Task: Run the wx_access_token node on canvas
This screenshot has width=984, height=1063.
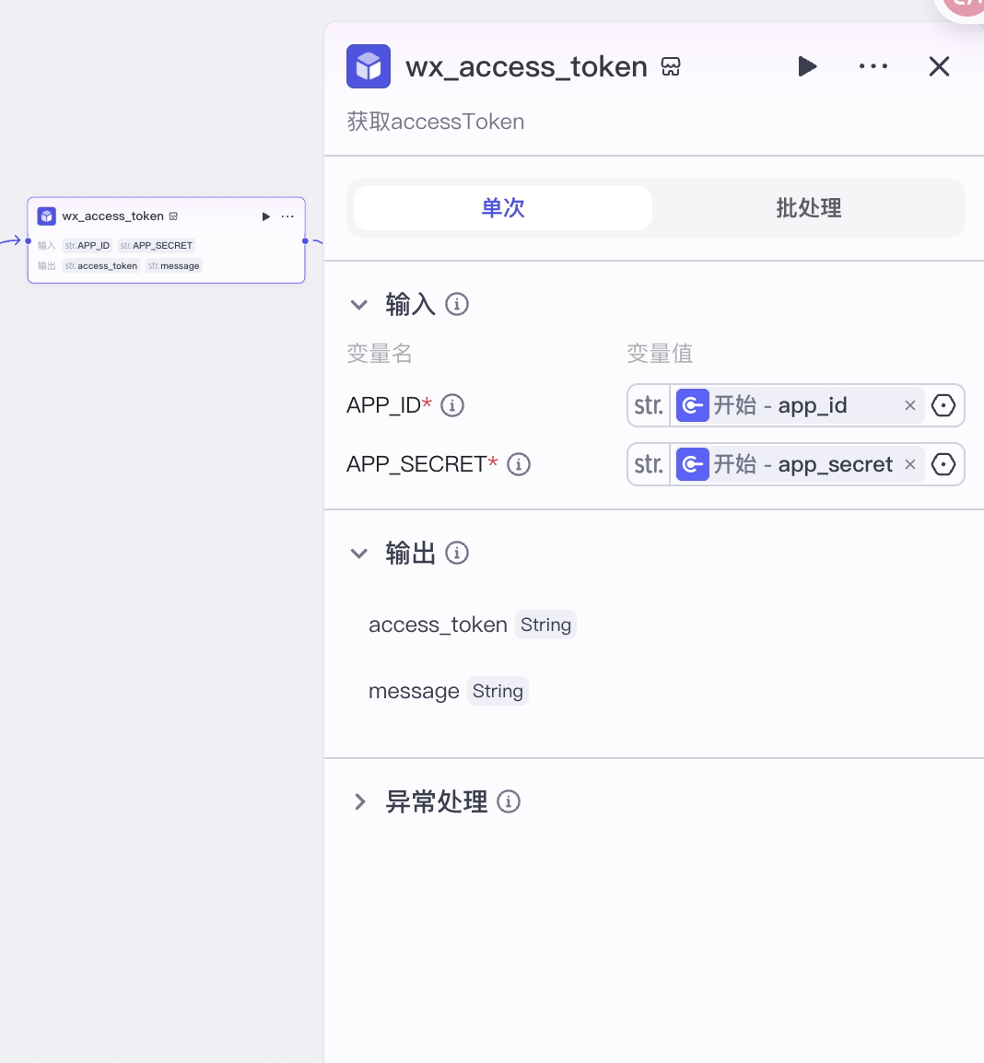Action: [266, 216]
